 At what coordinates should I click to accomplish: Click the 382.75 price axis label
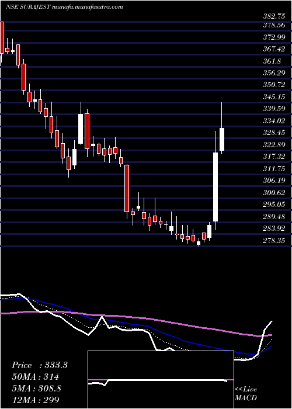(x=274, y=16)
